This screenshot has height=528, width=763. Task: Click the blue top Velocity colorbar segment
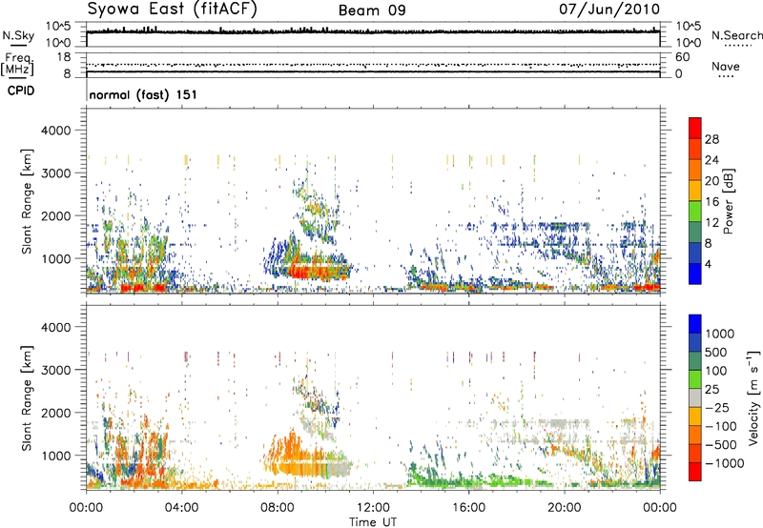695,324
